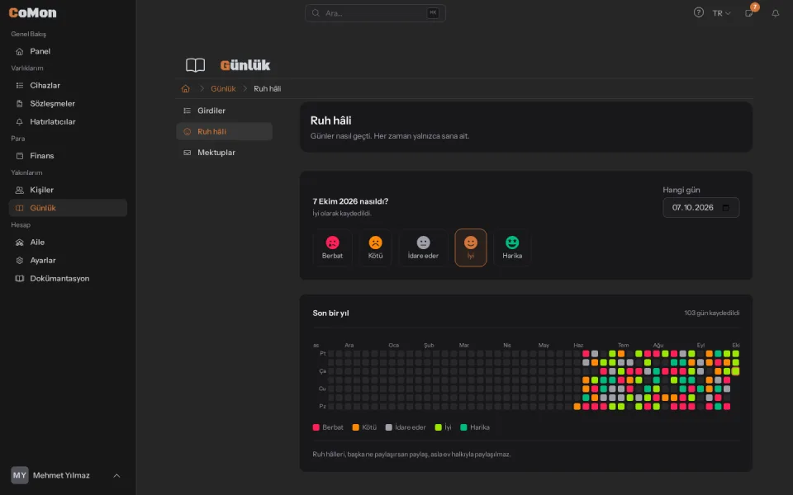Click the Ara search field
793x495 pixels.
click(375, 13)
